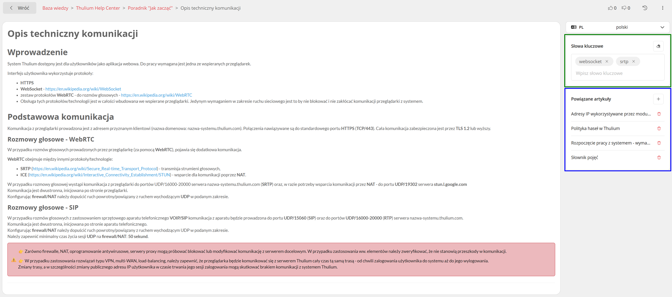Clear keywords with the eraser icon

tap(658, 46)
